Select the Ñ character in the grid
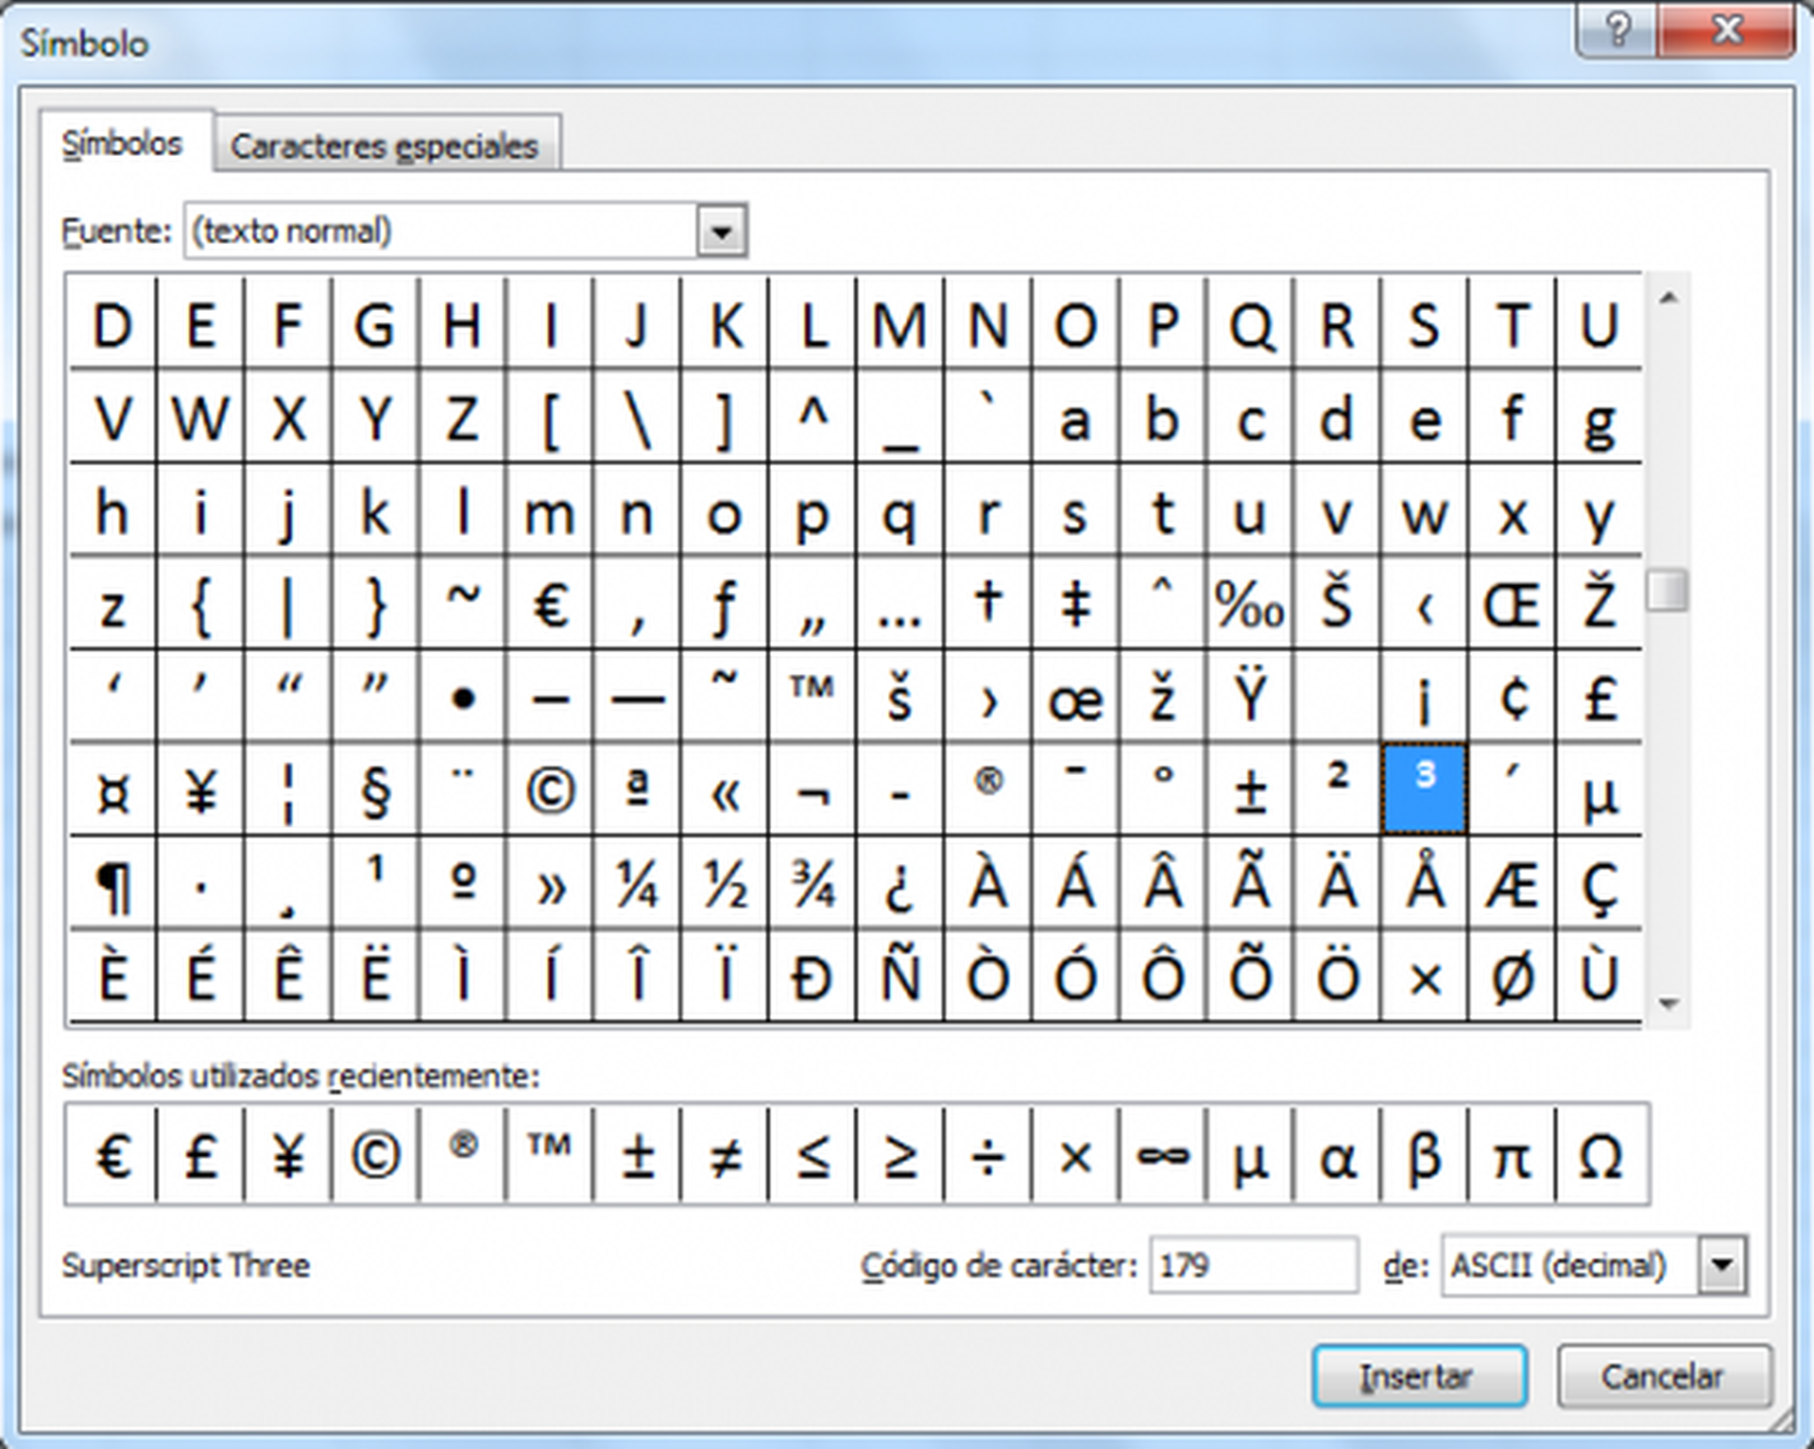The height and width of the screenshot is (1449, 1814). click(x=898, y=974)
